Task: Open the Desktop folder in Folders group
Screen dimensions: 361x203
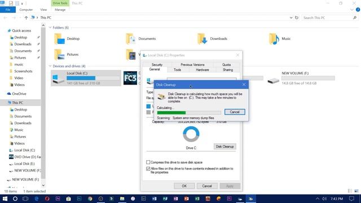Action: [67, 39]
